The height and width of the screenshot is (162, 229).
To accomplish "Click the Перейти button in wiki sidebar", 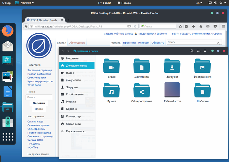I will click(x=39, y=103).
